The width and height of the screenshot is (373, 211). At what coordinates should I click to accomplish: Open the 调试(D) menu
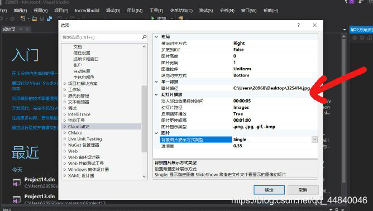point(113,11)
